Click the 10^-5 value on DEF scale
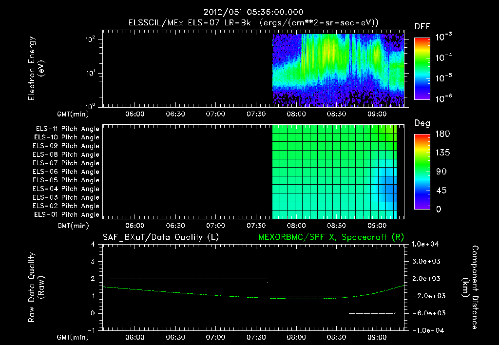This screenshot has width=499, height=345. click(443, 78)
